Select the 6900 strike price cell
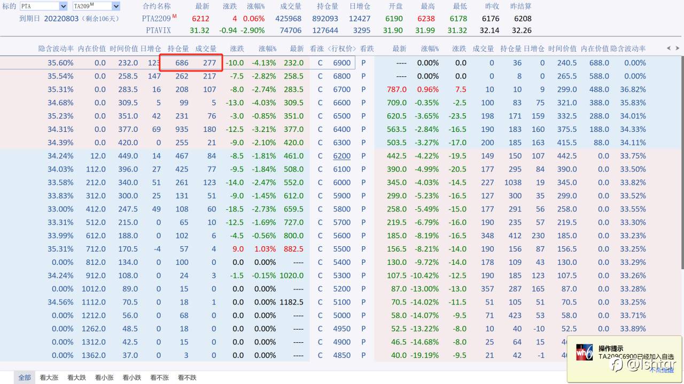 tap(342, 62)
